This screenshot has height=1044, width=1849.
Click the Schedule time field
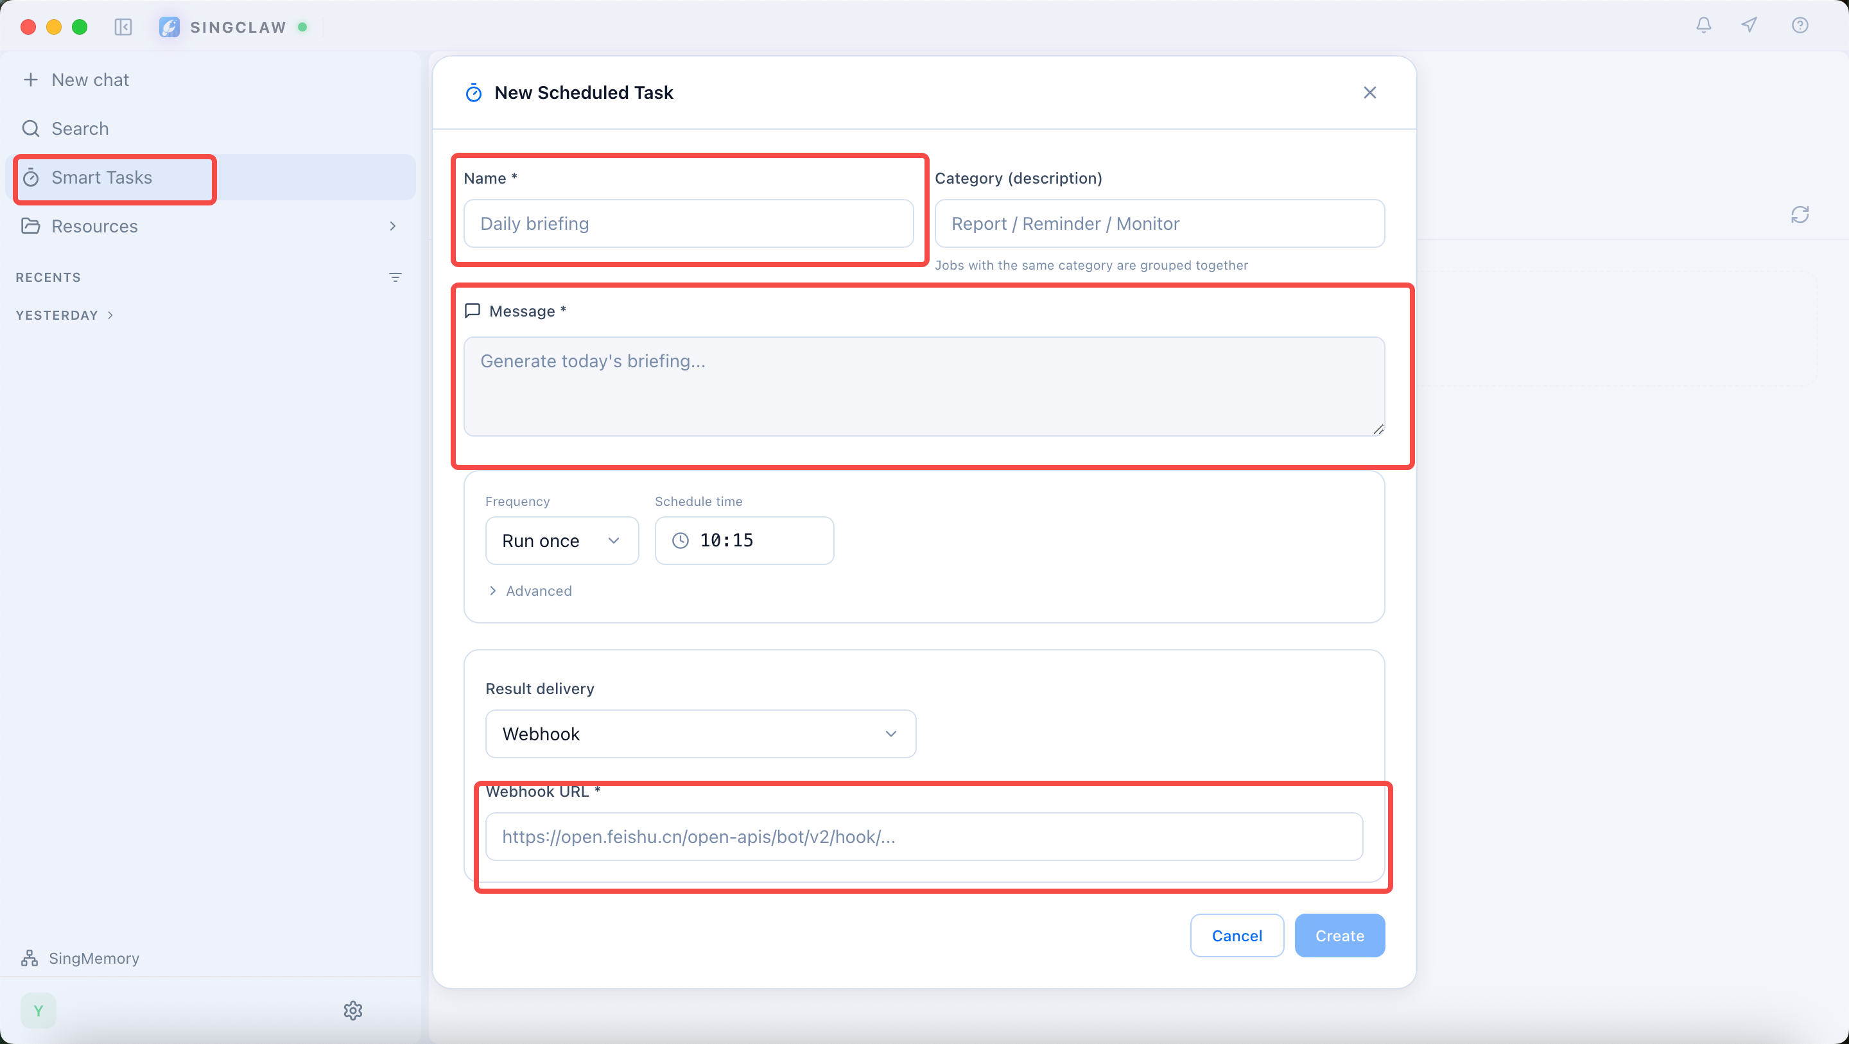[743, 541]
